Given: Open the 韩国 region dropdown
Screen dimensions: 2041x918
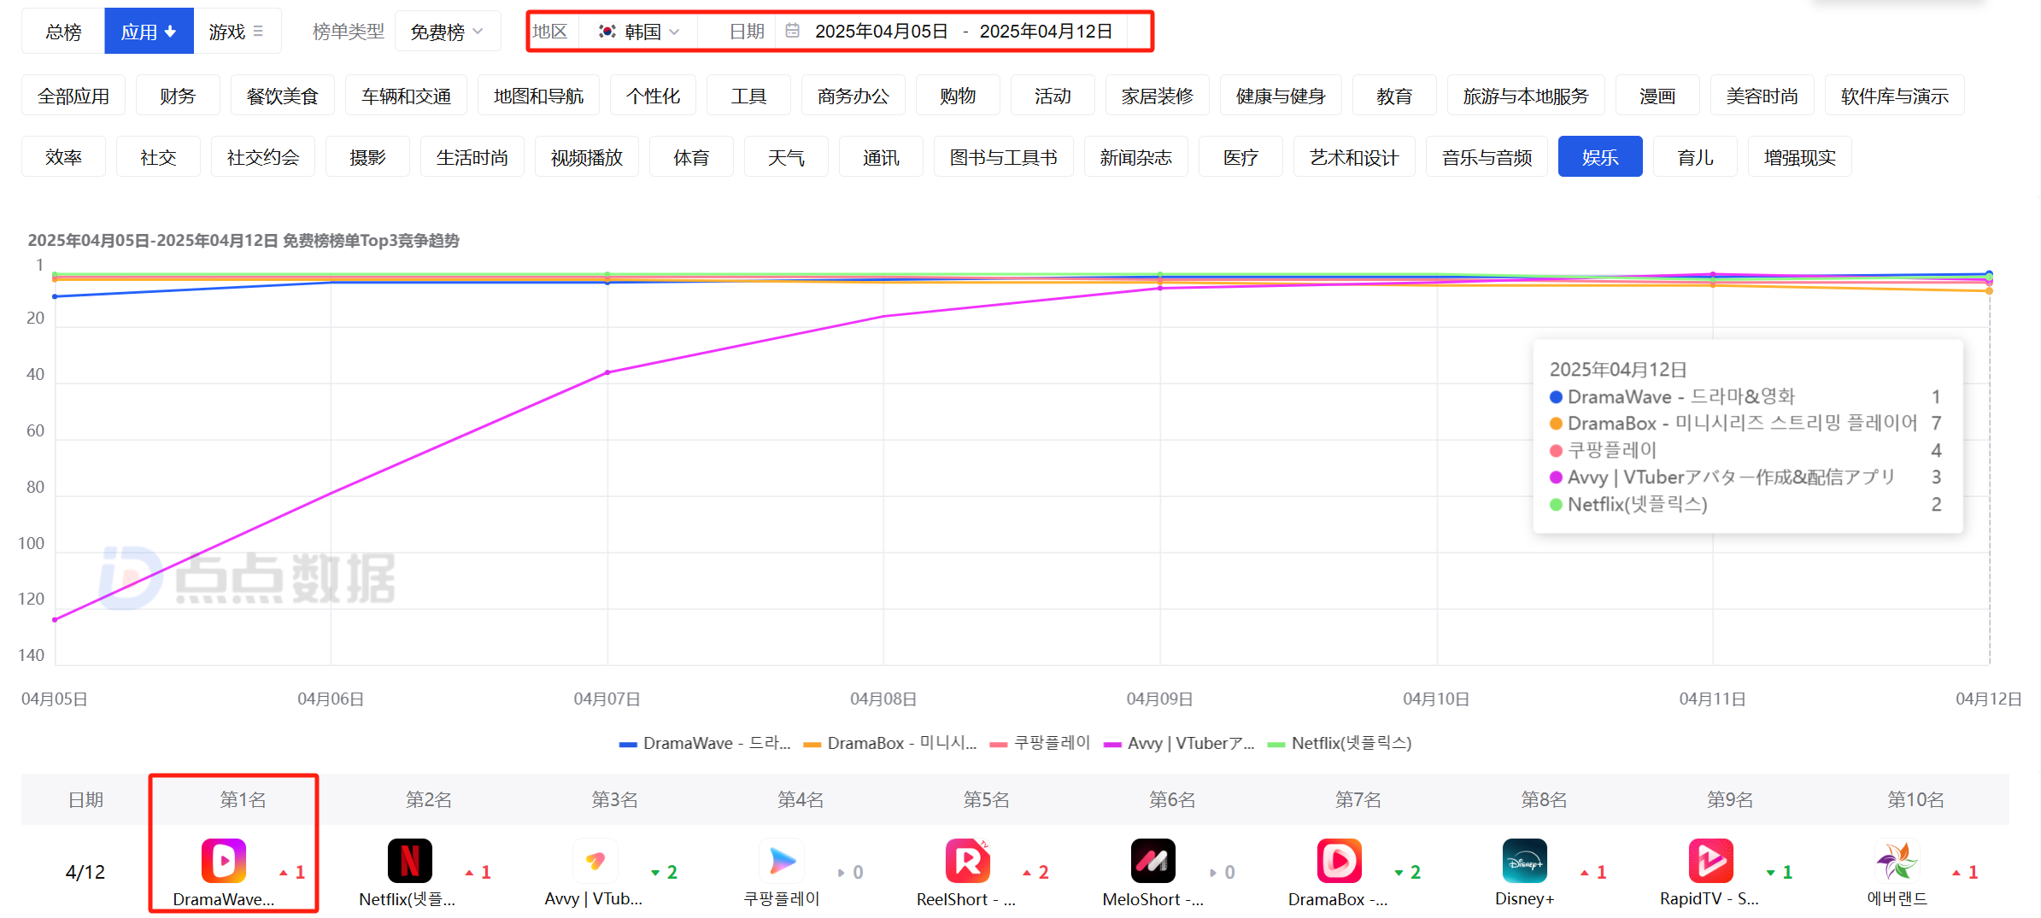Looking at the screenshot, I should [x=639, y=32].
